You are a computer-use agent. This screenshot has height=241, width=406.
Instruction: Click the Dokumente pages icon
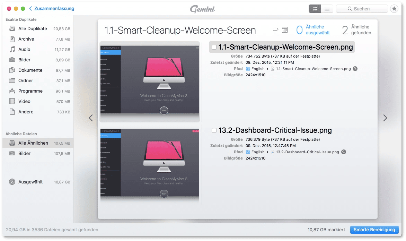tap(12, 70)
